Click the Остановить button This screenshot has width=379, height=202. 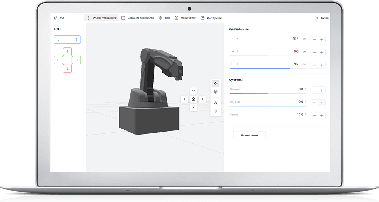click(249, 135)
